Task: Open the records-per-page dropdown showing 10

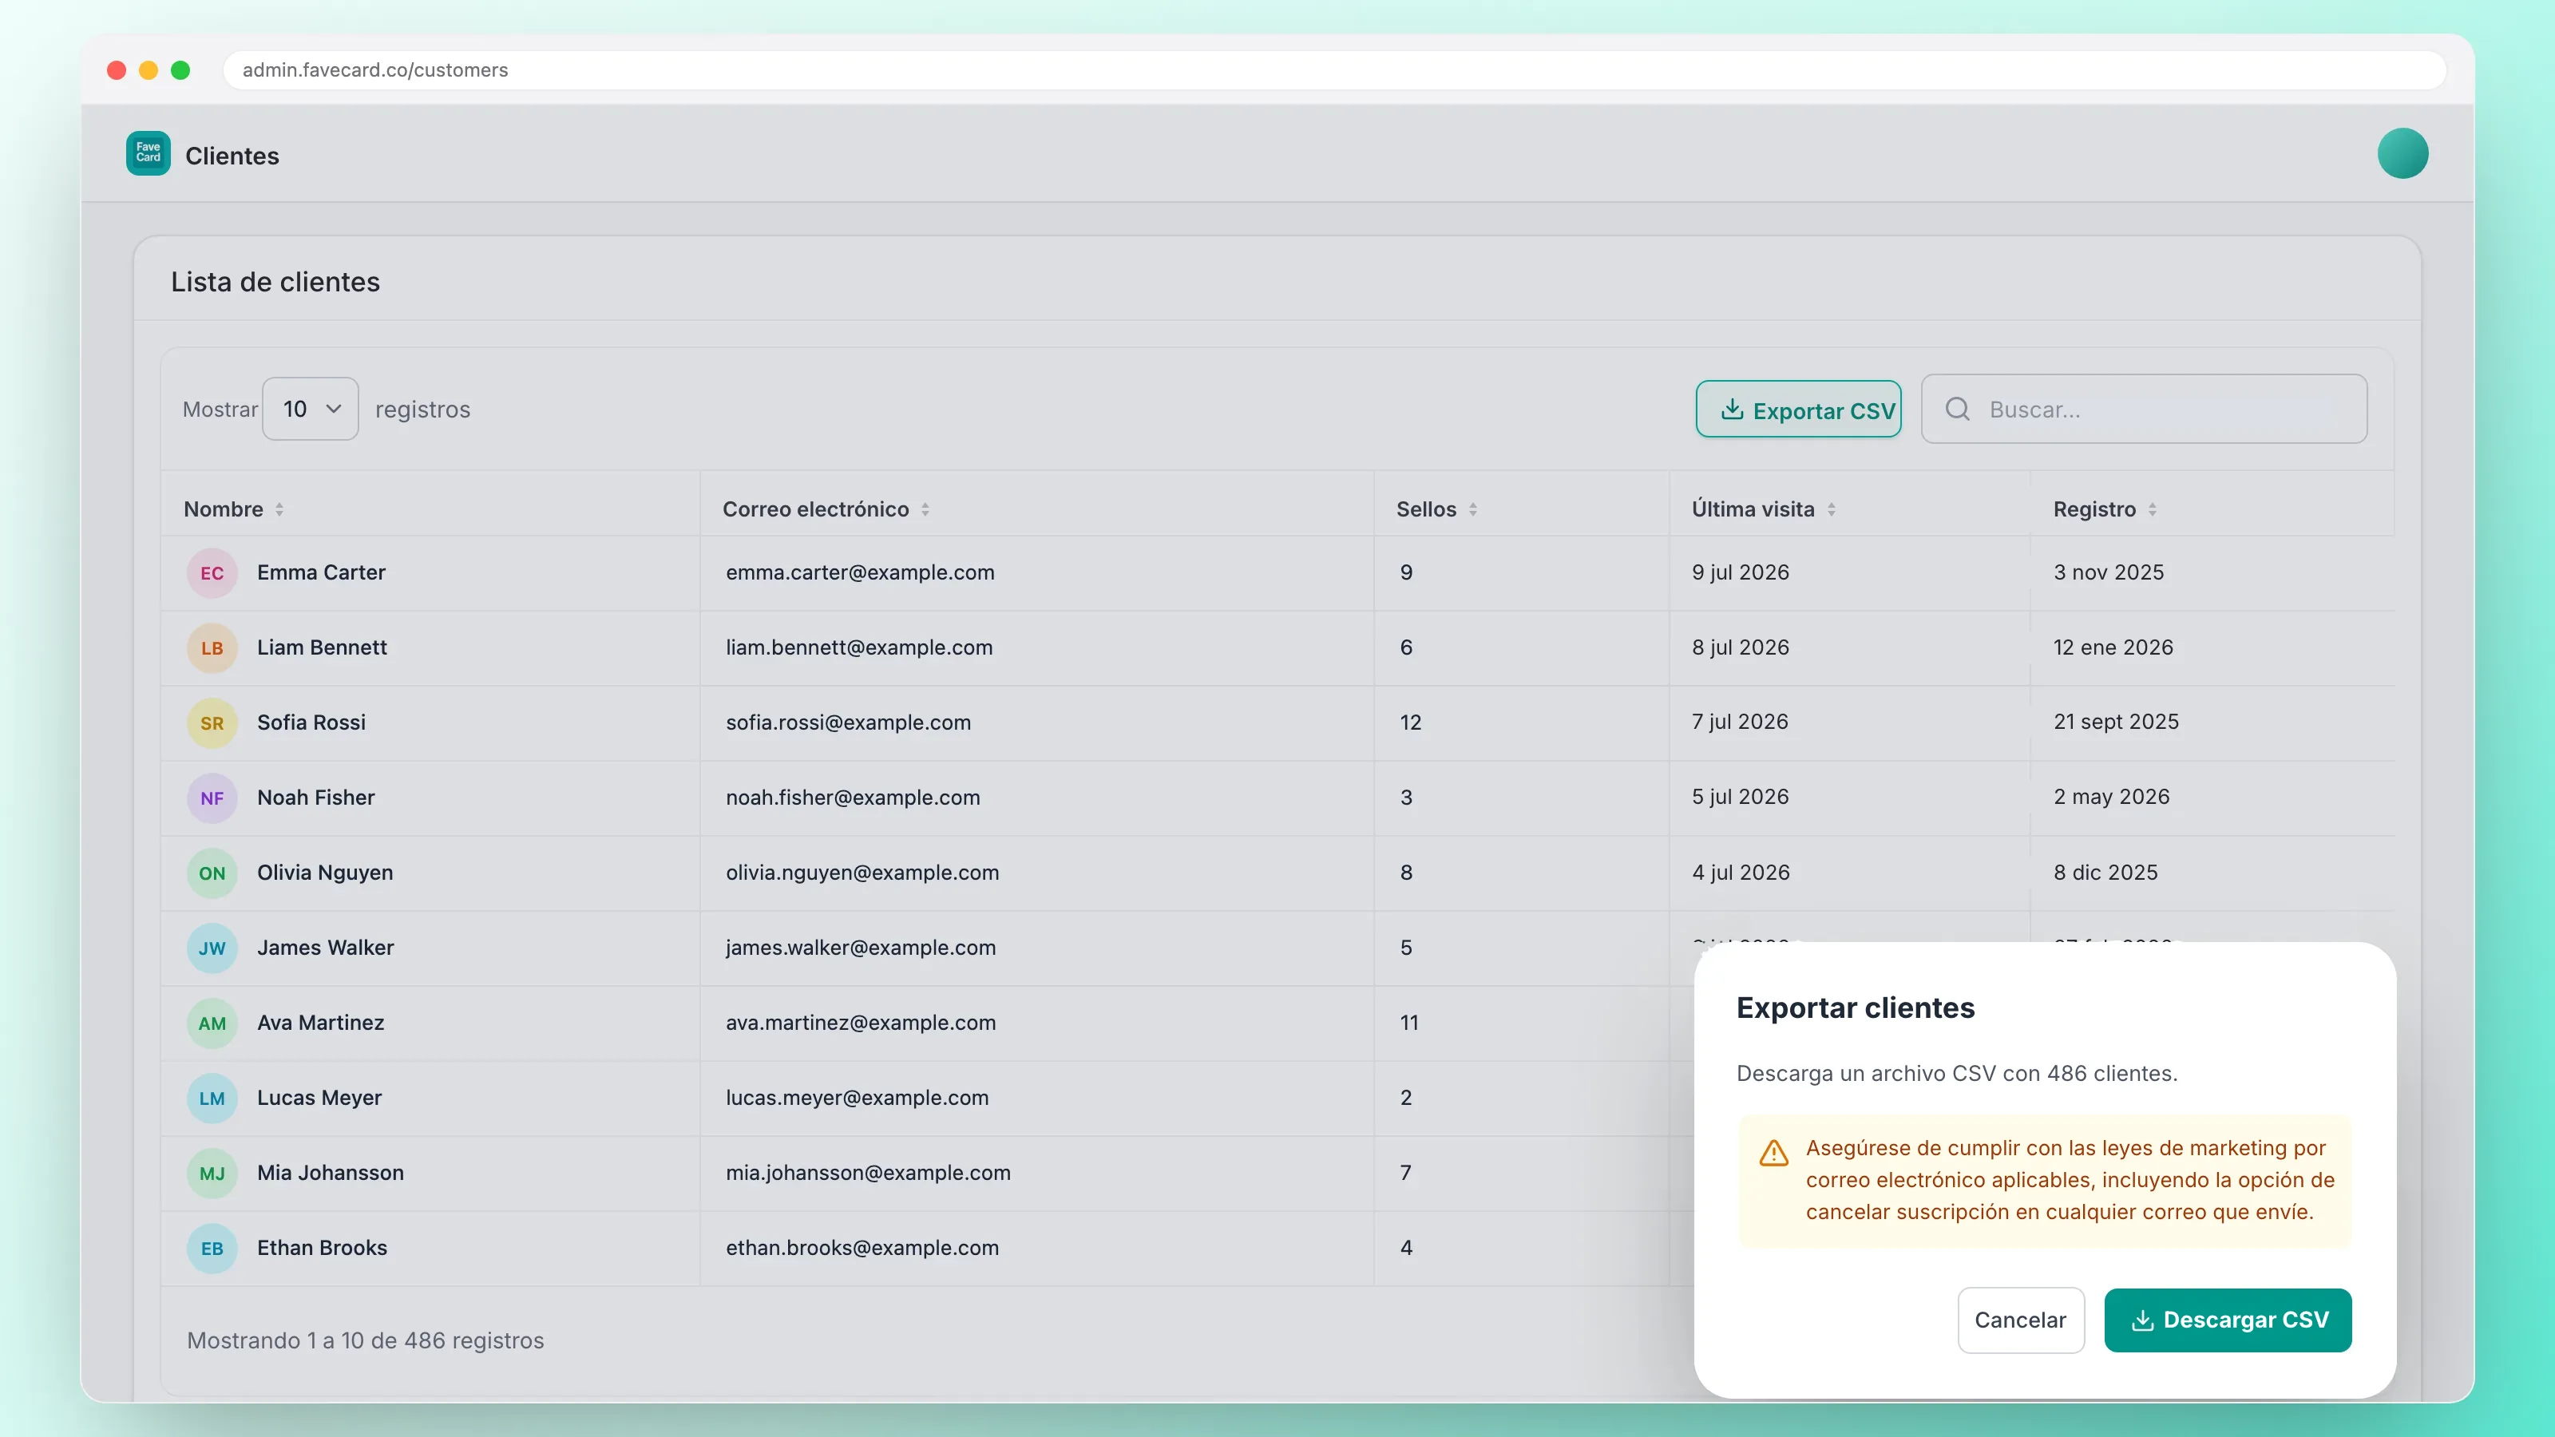Action: [311, 409]
